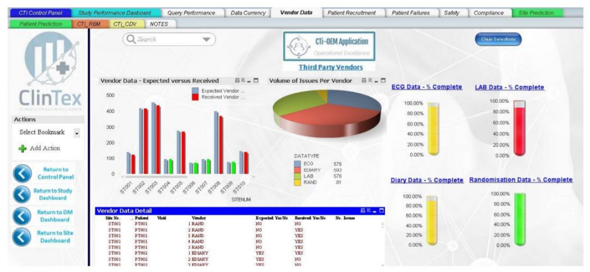590x272 pixels.
Task: Click the Received Yes/No column header
Action: [x=310, y=218]
